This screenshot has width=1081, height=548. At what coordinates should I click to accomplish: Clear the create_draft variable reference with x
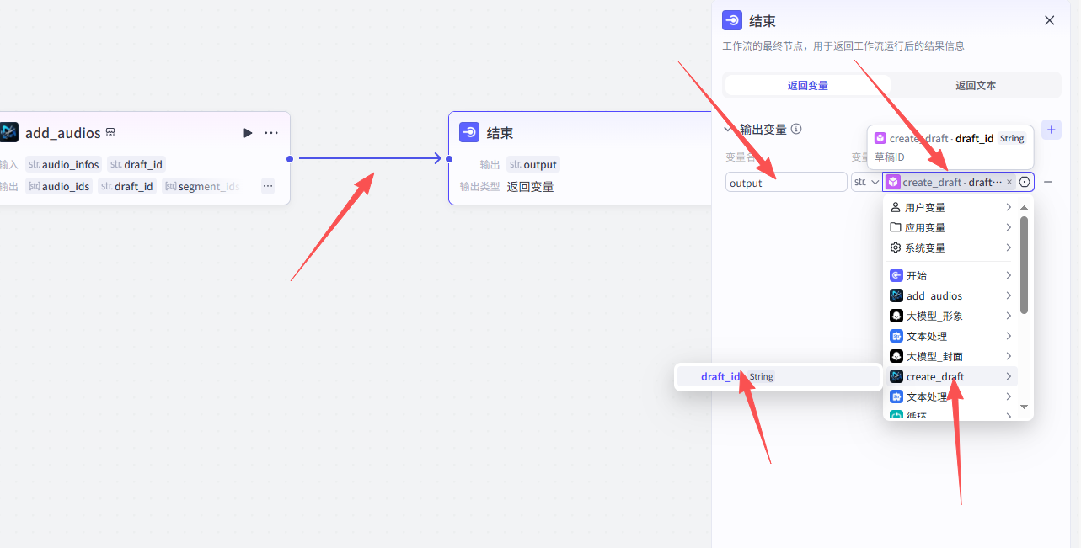pyautogui.click(x=1009, y=182)
